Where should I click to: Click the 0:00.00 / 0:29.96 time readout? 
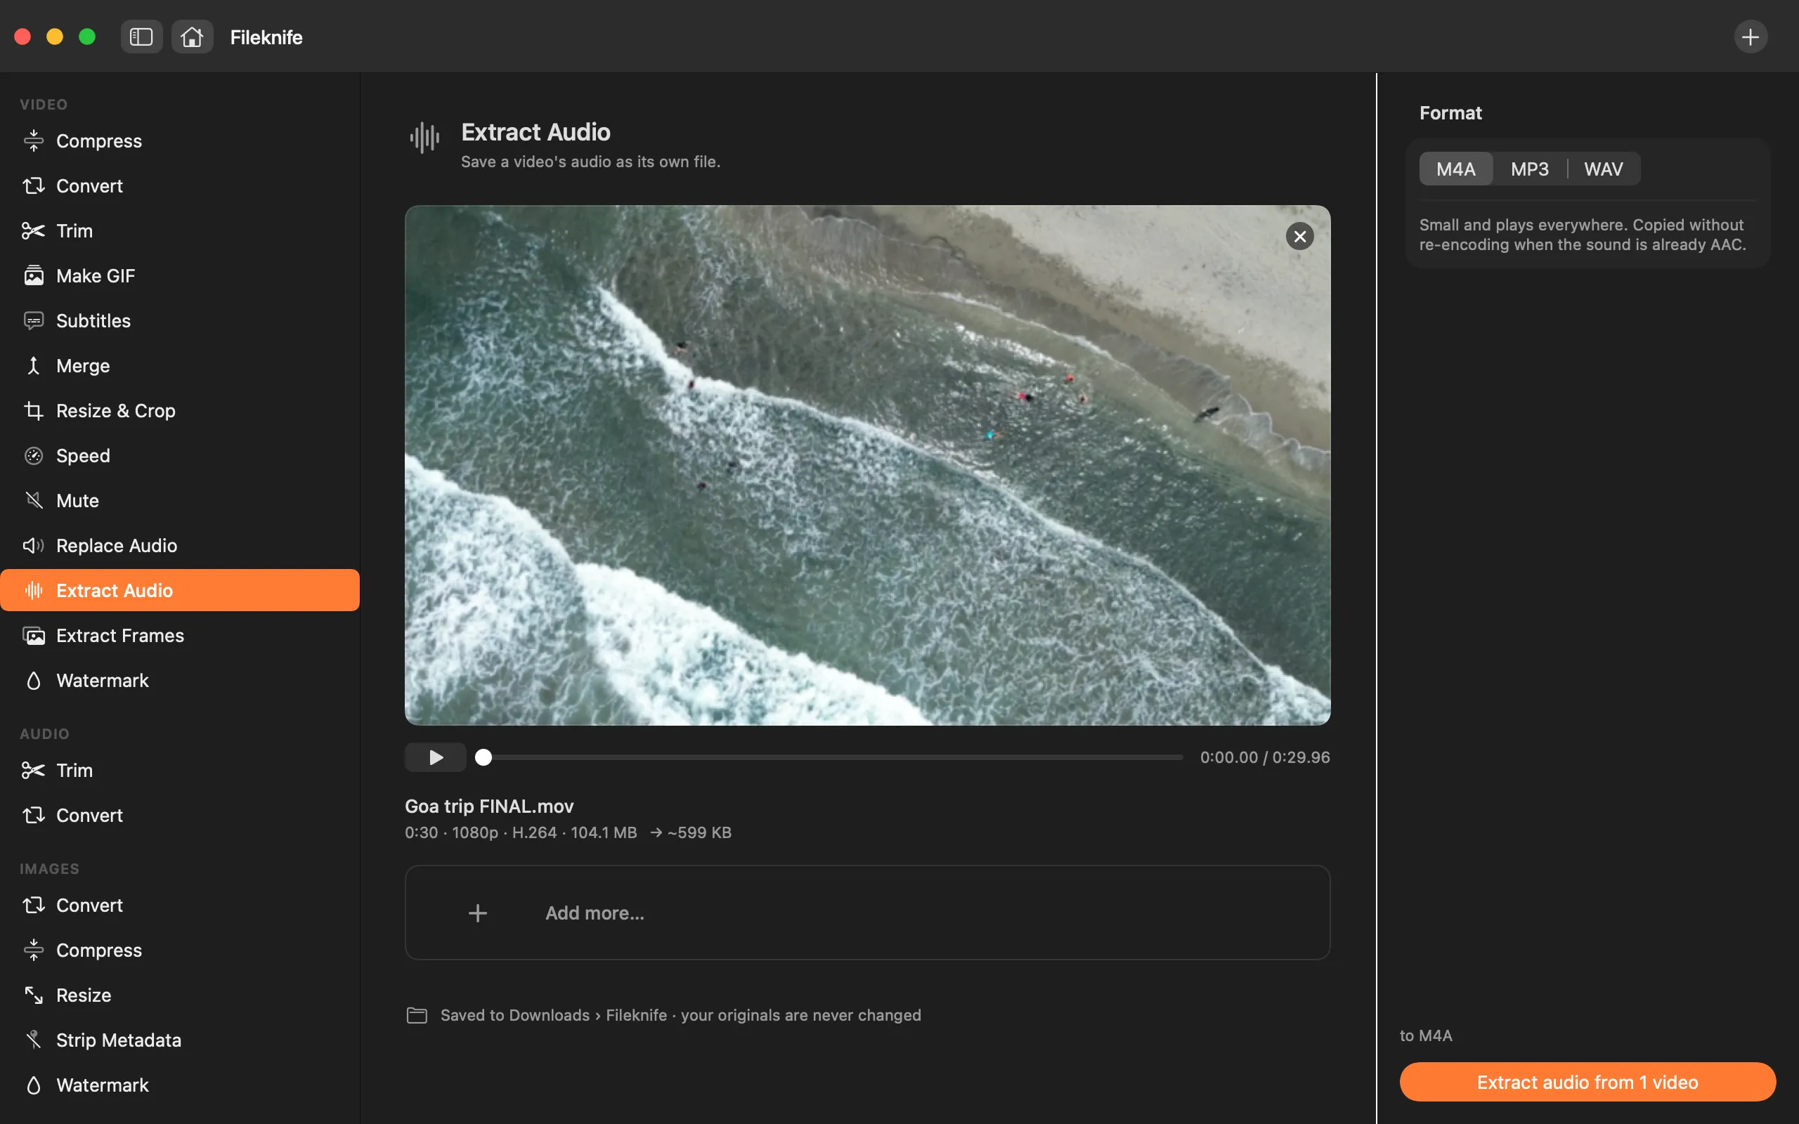[x=1264, y=757]
